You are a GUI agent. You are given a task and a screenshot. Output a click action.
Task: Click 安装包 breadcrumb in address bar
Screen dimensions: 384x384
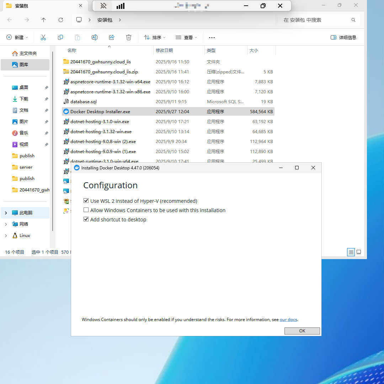[x=105, y=20]
